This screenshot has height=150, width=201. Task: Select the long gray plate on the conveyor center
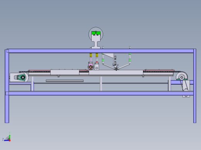point(116,72)
